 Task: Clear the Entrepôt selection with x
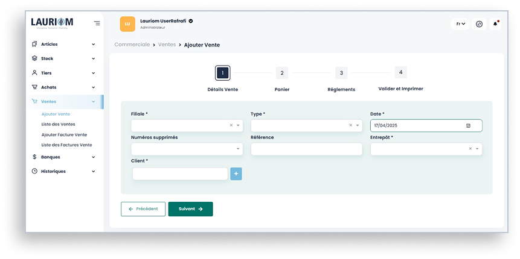point(470,149)
